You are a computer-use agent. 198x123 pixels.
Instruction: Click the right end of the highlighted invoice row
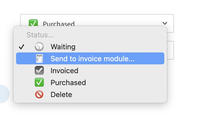158,59
